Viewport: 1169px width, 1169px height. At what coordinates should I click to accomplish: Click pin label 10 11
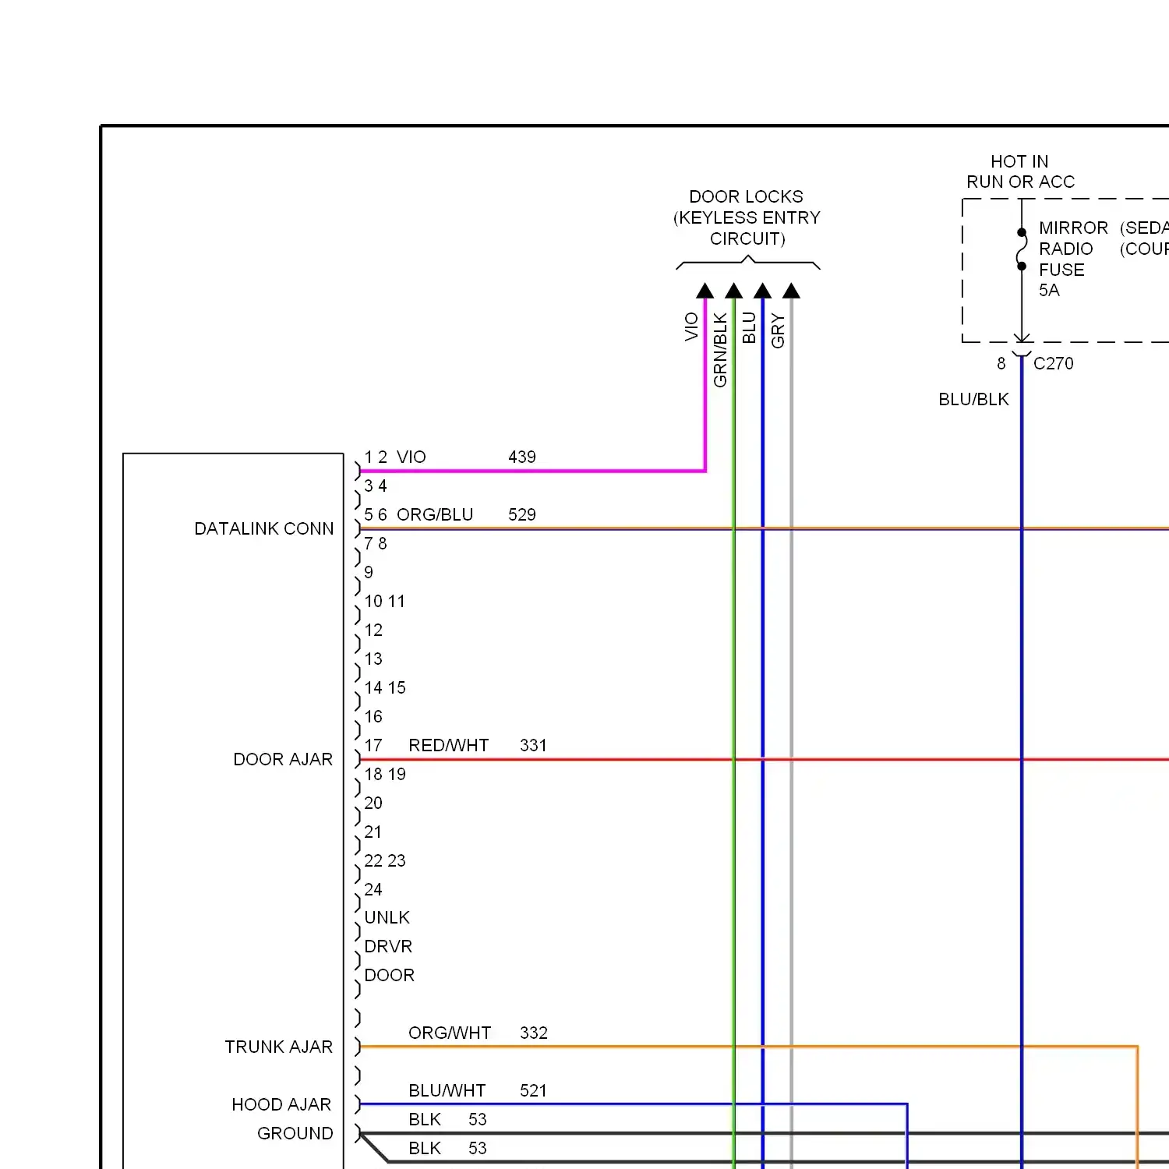point(385,601)
